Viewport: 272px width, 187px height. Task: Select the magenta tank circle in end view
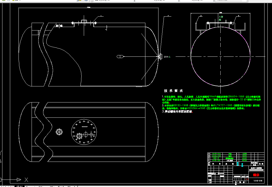pos(221,56)
